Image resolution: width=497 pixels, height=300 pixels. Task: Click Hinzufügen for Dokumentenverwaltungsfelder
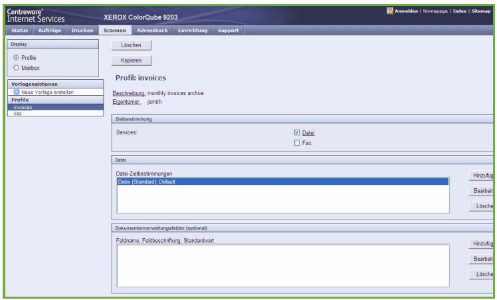pyautogui.click(x=481, y=243)
